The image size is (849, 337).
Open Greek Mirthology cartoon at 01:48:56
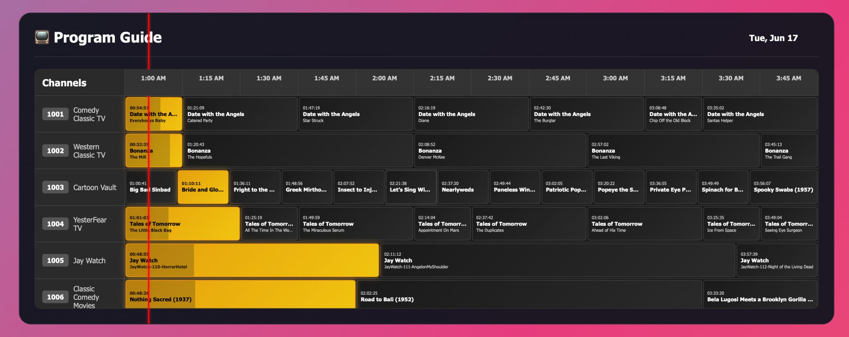pos(307,187)
